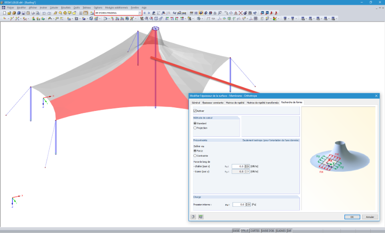Confirm the dialog with OK
The width and height of the screenshot is (385, 233).
tap(352, 217)
